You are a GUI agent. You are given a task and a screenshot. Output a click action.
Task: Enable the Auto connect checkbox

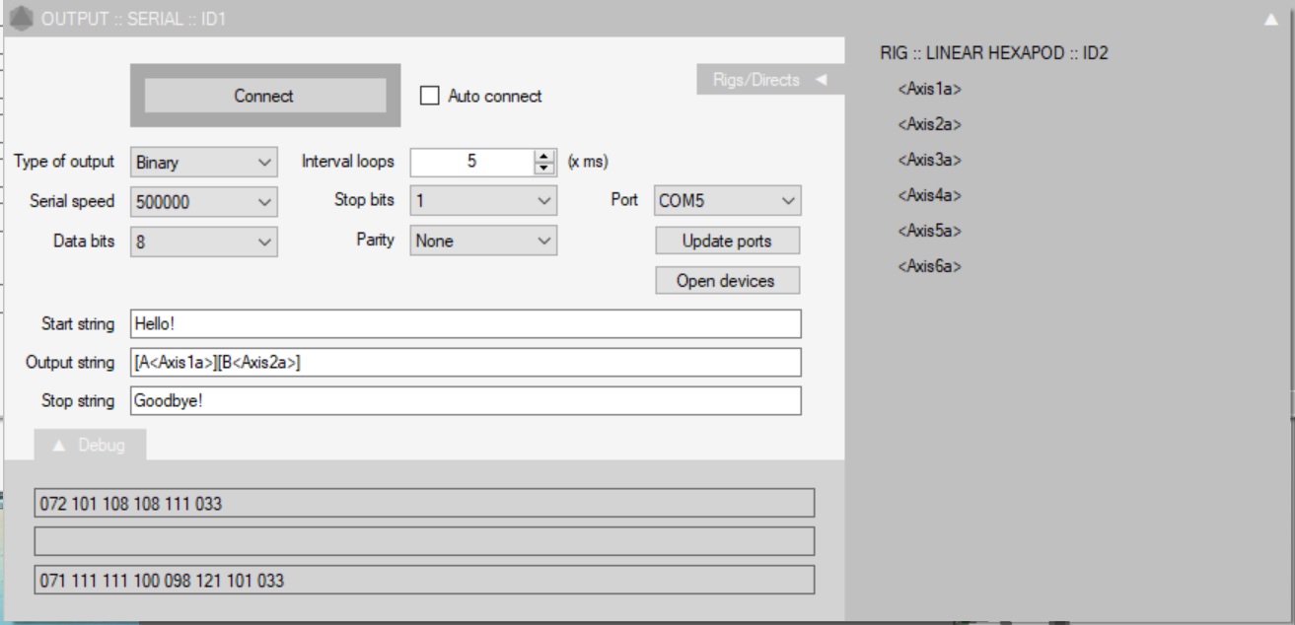[x=429, y=97]
